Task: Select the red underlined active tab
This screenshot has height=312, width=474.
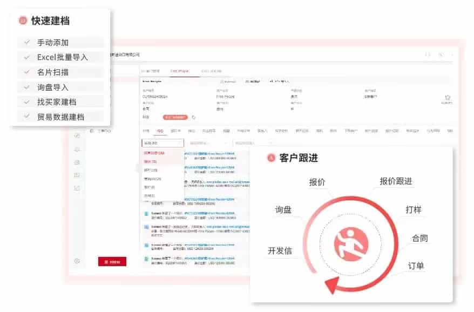Action: coord(160,131)
